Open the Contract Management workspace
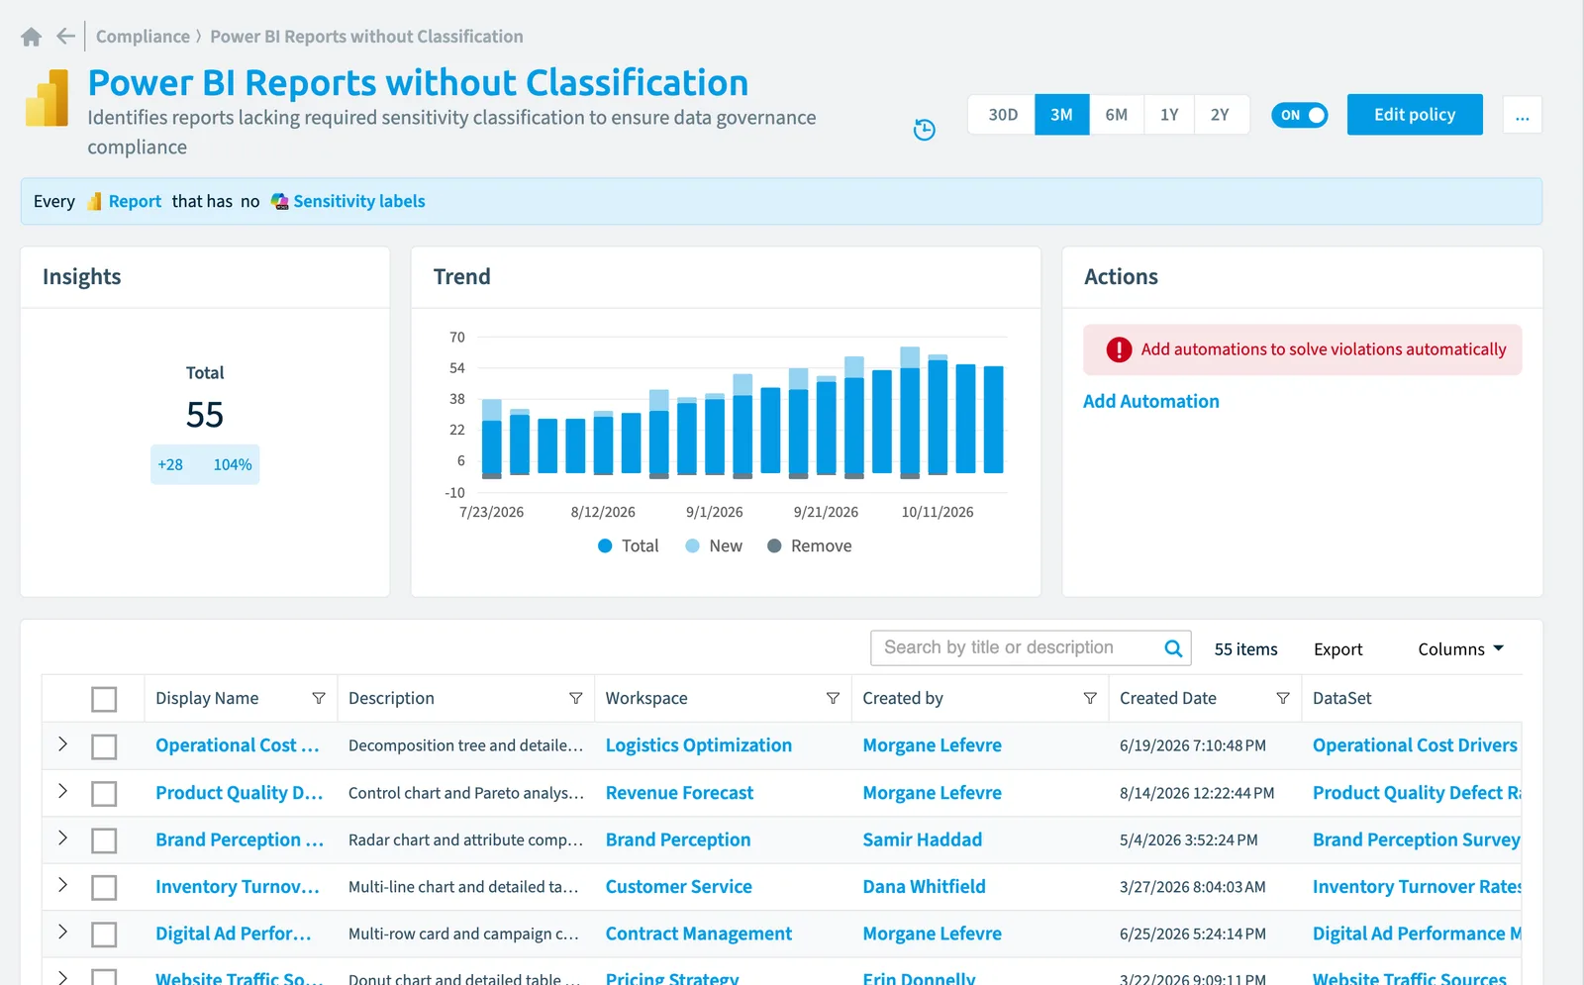The image size is (1584, 985). [699, 935]
